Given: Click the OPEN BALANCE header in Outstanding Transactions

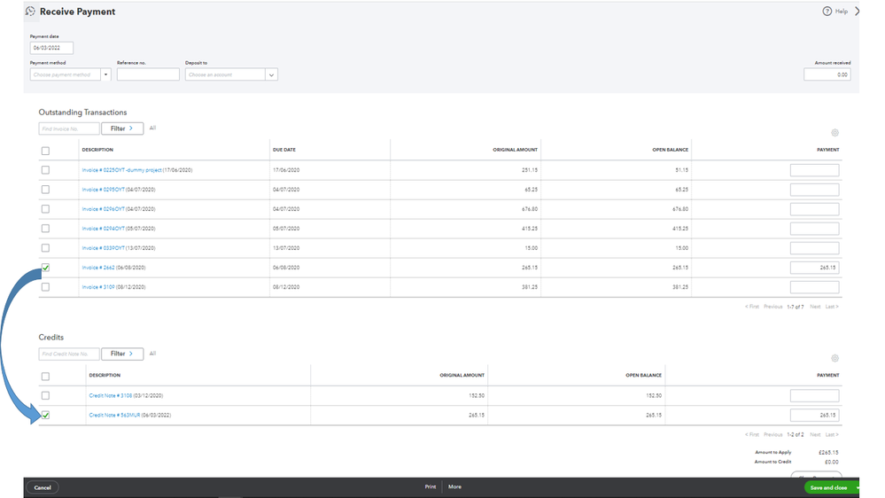Looking at the screenshot, I should point(670,150).
